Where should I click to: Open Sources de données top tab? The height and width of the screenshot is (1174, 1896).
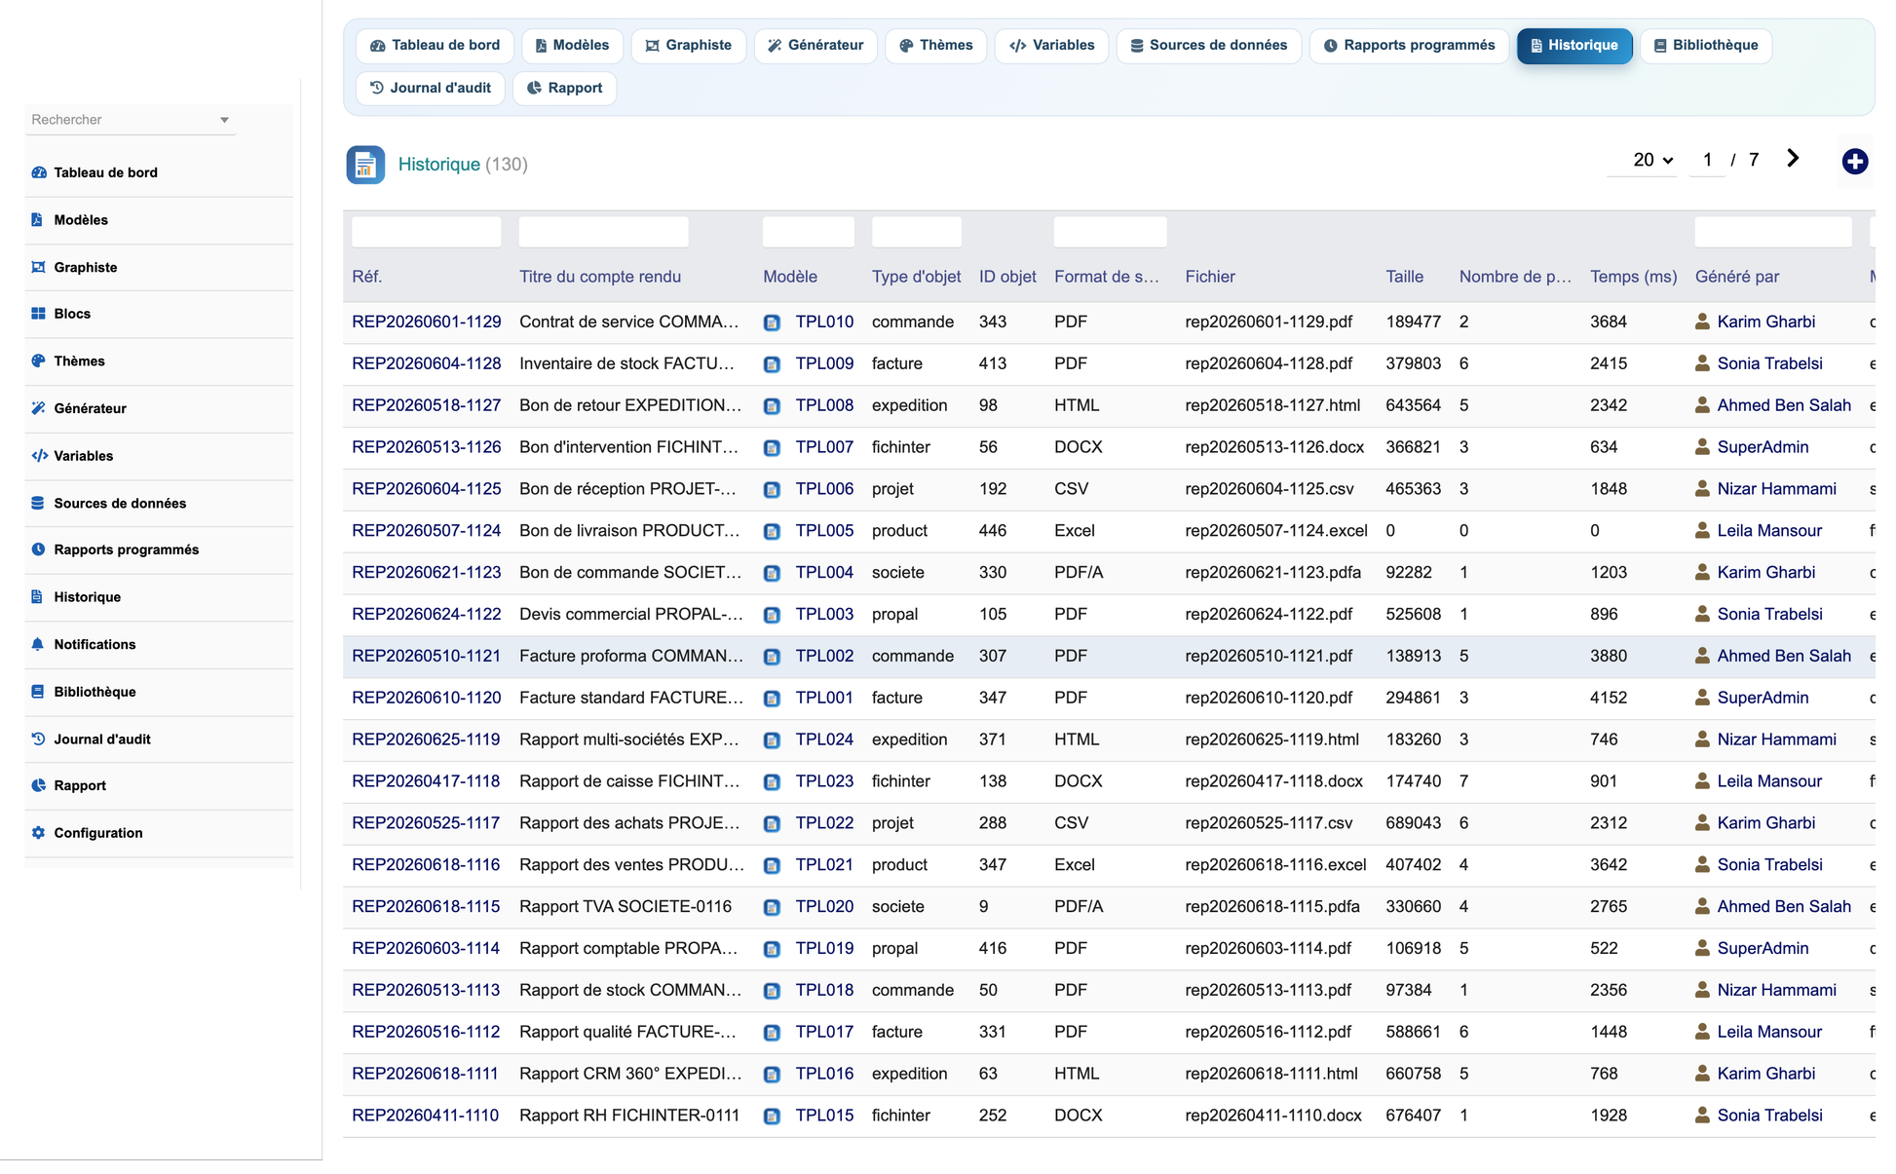[x=1208, y=46]
